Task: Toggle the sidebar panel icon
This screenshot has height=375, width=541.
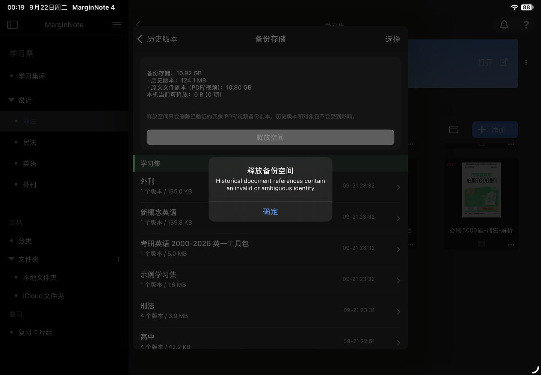Action: (12, 25)
